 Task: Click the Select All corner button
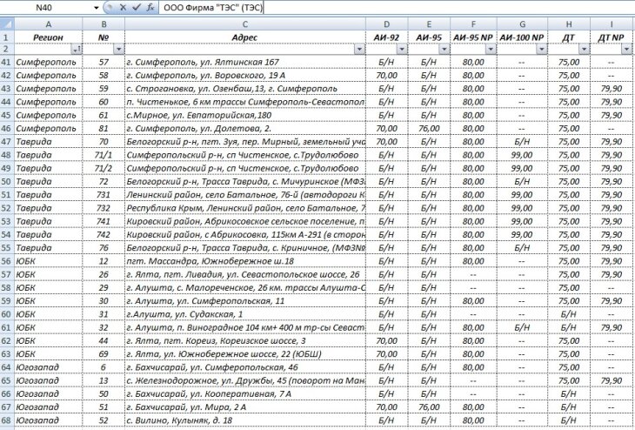tap(7, 25)
